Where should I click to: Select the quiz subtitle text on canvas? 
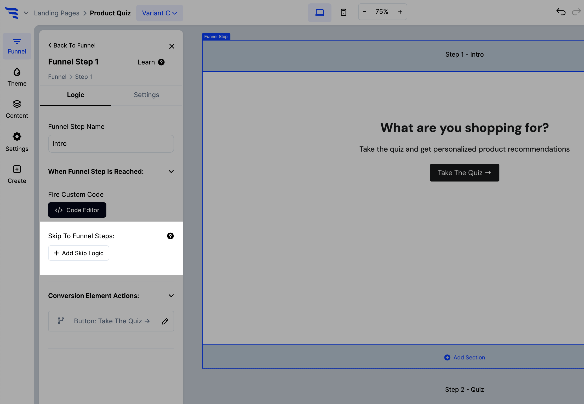point(465,149)
